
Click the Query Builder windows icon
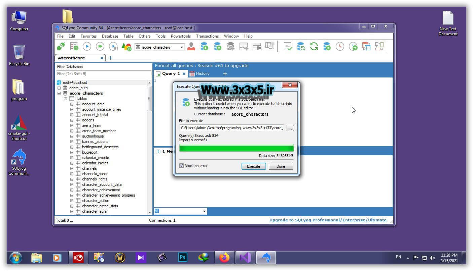click(x=366, y=47)
